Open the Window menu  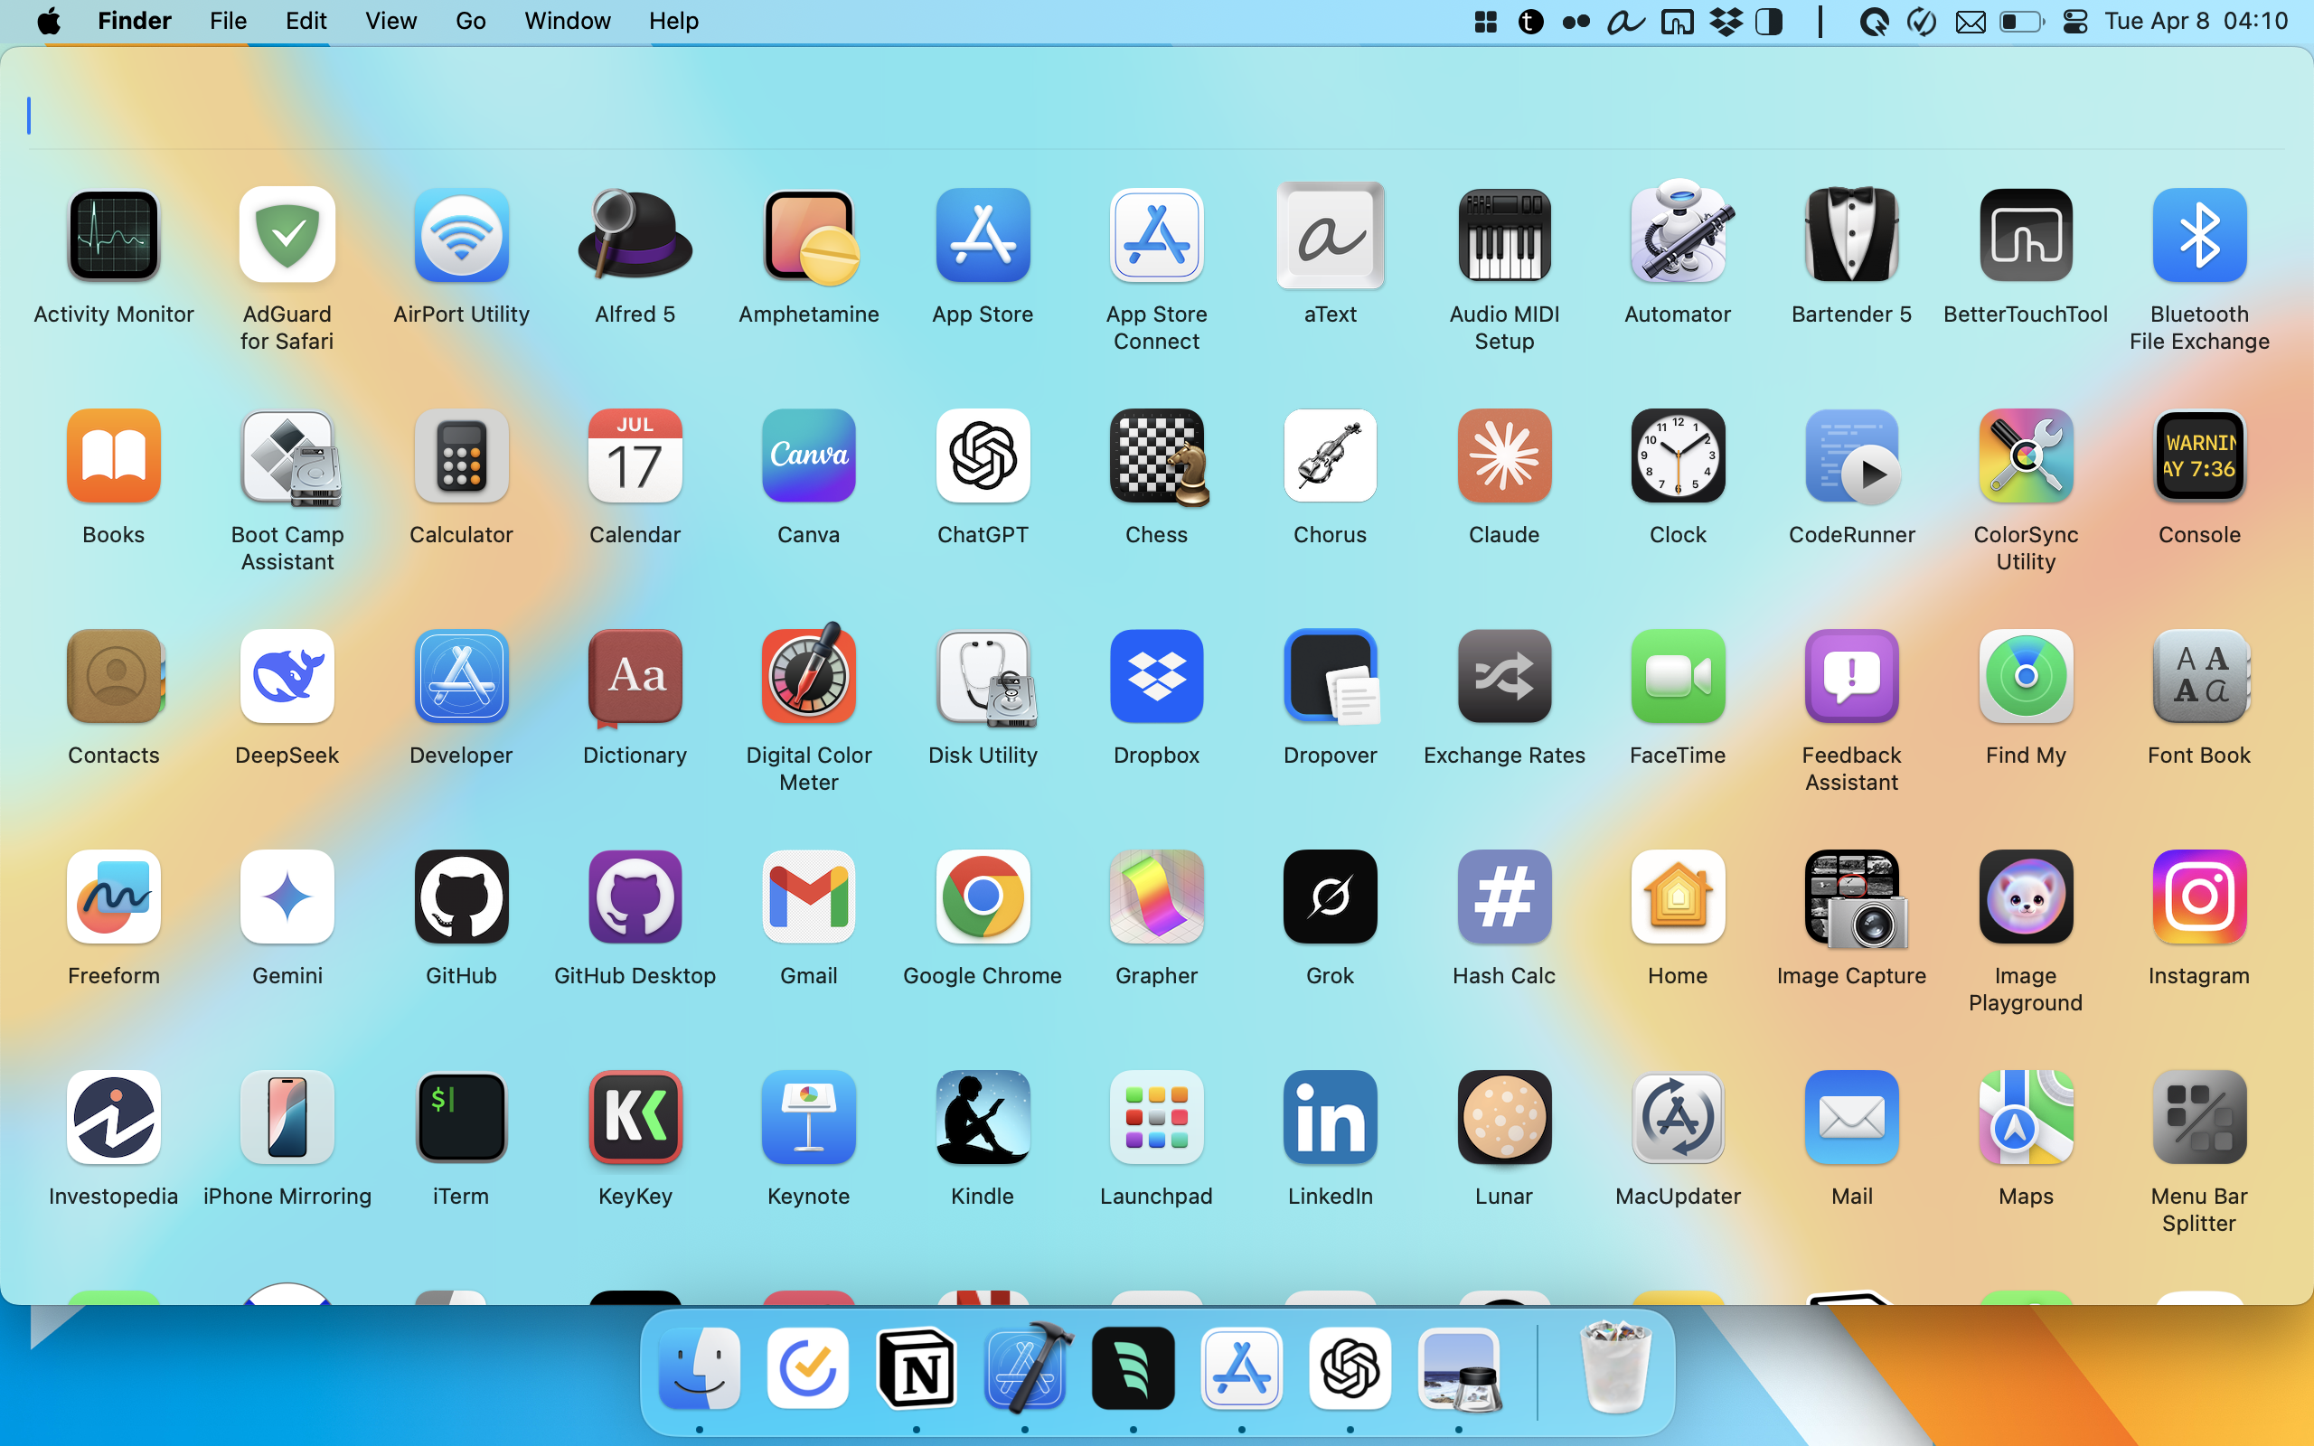tap(567, 21)
